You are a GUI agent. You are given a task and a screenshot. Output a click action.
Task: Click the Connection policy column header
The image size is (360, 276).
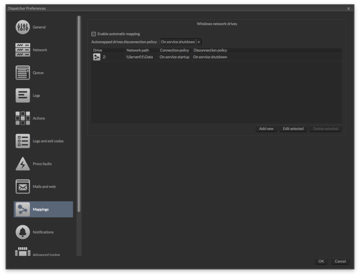174,50
